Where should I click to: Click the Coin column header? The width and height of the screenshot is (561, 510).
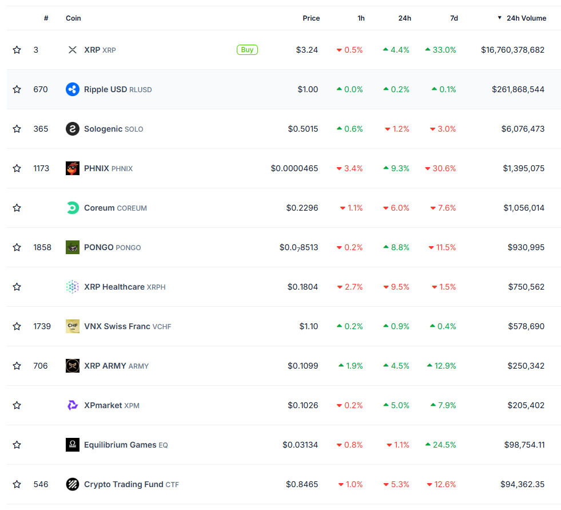[73, 18]
